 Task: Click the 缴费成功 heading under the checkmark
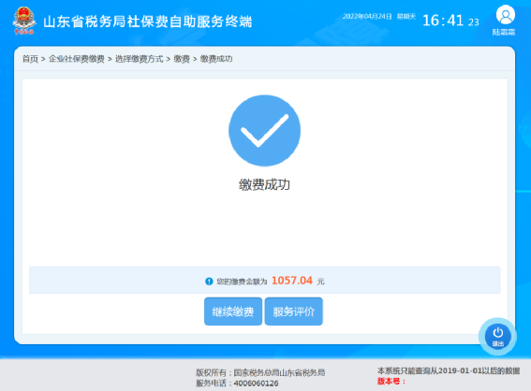264,184
